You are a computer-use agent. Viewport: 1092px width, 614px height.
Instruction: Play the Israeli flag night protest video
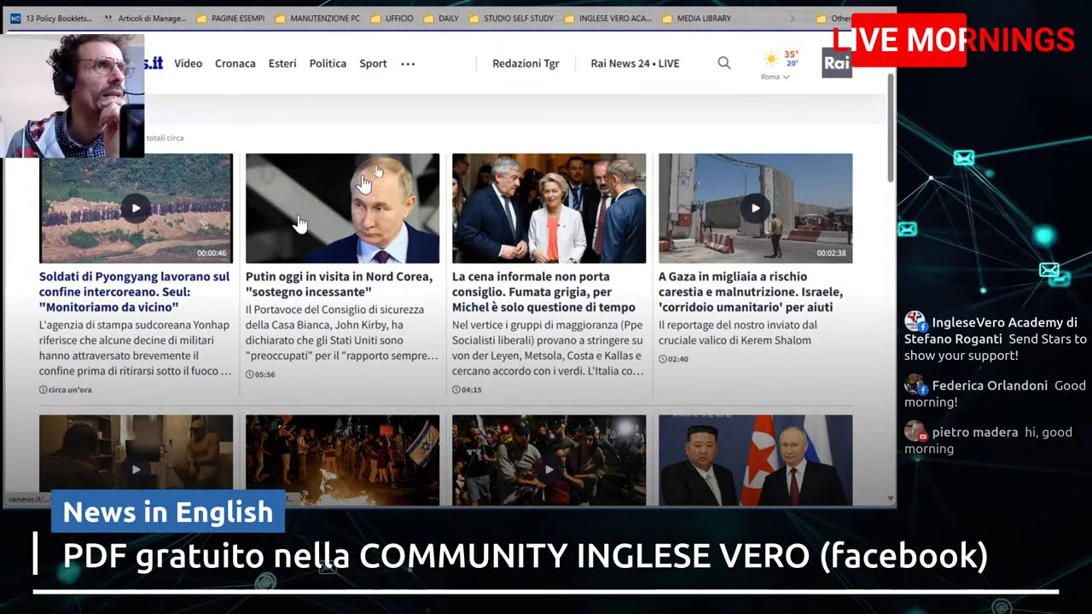[342, 460]
